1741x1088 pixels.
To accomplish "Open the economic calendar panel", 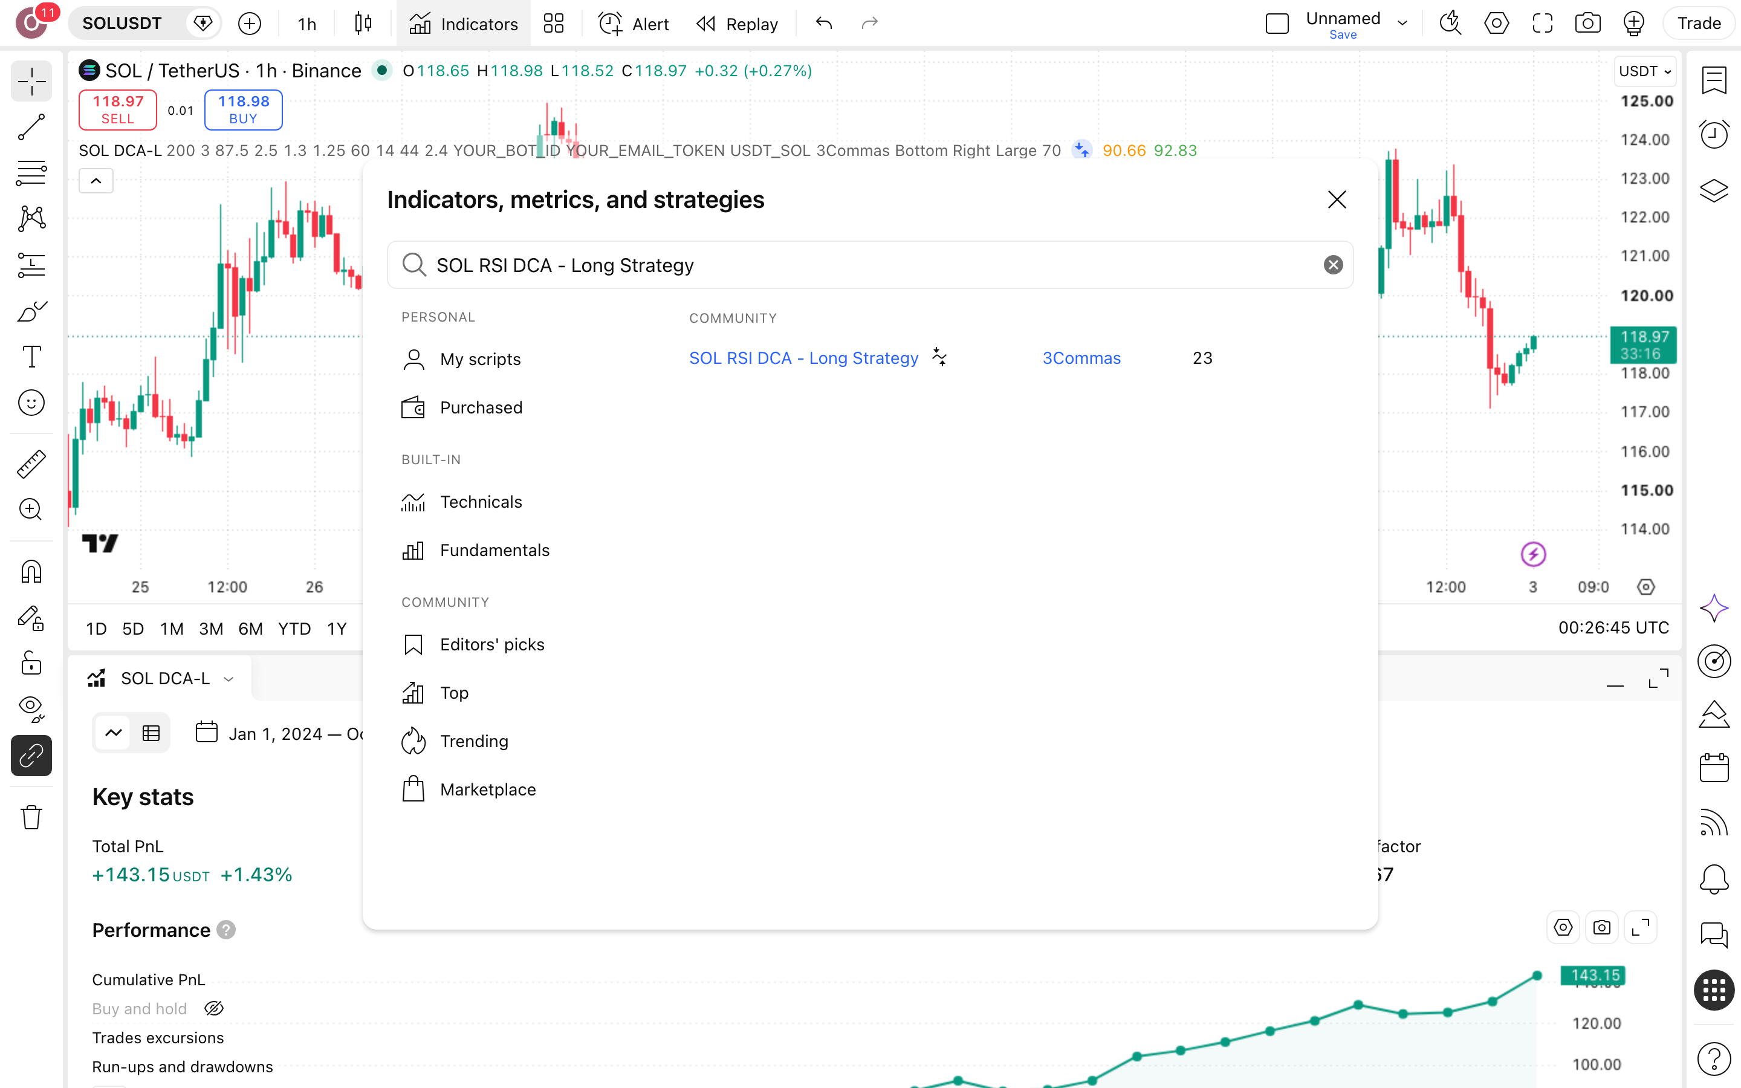I will 1714,768.
